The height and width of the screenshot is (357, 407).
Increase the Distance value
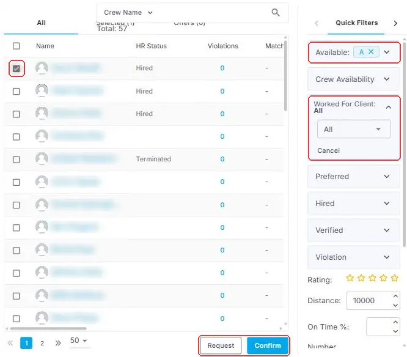(395, 296)
